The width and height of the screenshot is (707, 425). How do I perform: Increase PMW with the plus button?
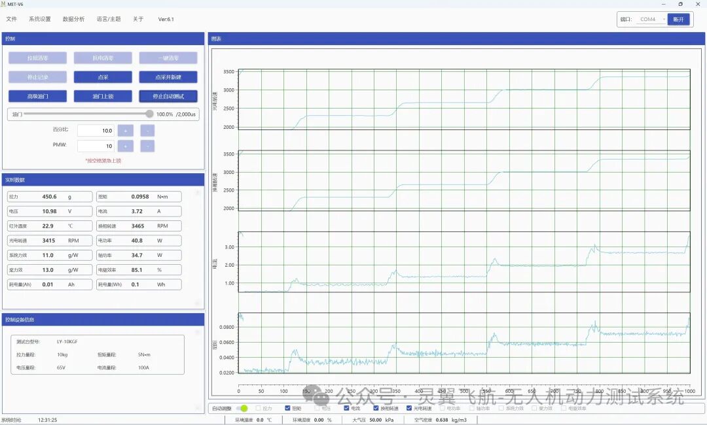click(x=125, y=146)
